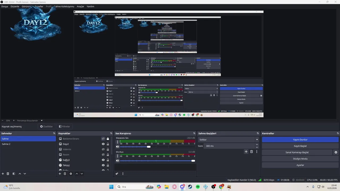340x191 pixels.
Task: Move the source up in Kaynaklar panel
Action: (77, 173)
